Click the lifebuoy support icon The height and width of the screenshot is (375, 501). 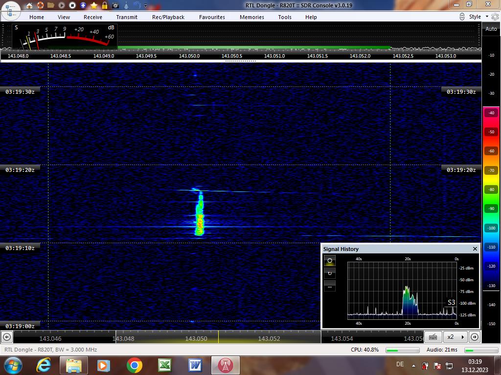tap(40, 5)
